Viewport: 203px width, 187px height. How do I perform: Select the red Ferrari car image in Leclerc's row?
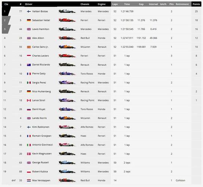click(x=67, y=56)
